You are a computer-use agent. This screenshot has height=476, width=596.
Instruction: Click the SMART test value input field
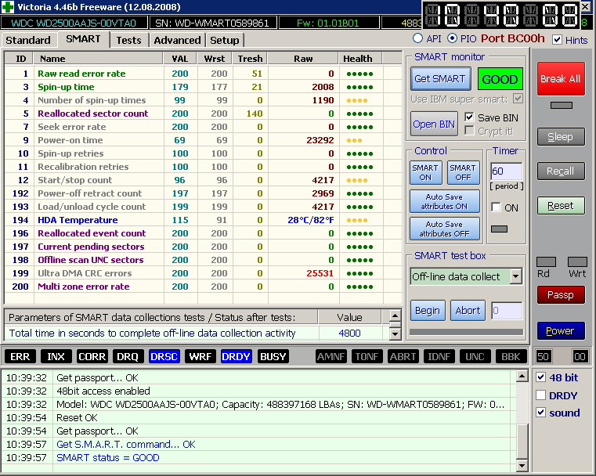(x=507, y=310)
